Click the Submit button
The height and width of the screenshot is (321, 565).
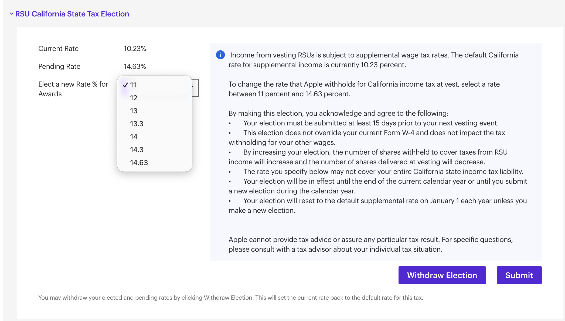pyautogui.click(x=519, y=275)
